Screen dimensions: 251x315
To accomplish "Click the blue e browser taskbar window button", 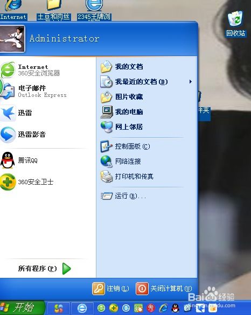I will tap(82, 309).
